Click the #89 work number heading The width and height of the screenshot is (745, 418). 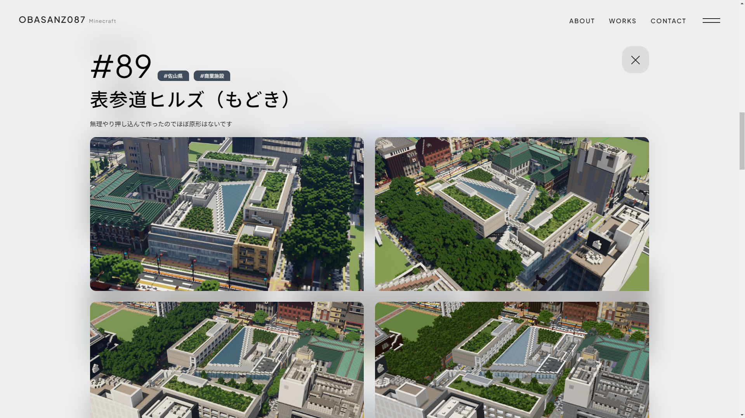[x=121, y=67]
